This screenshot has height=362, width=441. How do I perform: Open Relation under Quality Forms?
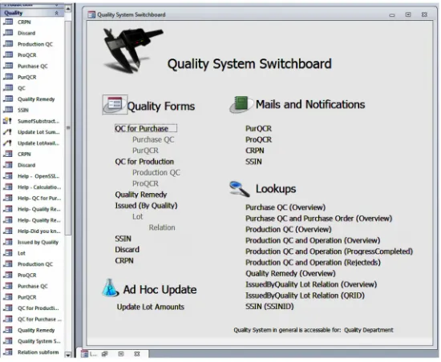(x=162, y=227)
